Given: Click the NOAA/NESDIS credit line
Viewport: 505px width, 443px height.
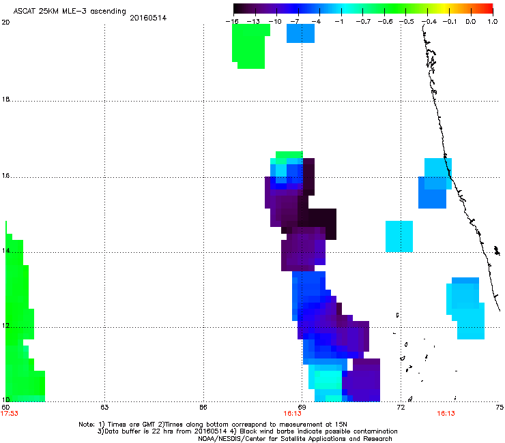Looking at the screenshot, I should point(295,439).
